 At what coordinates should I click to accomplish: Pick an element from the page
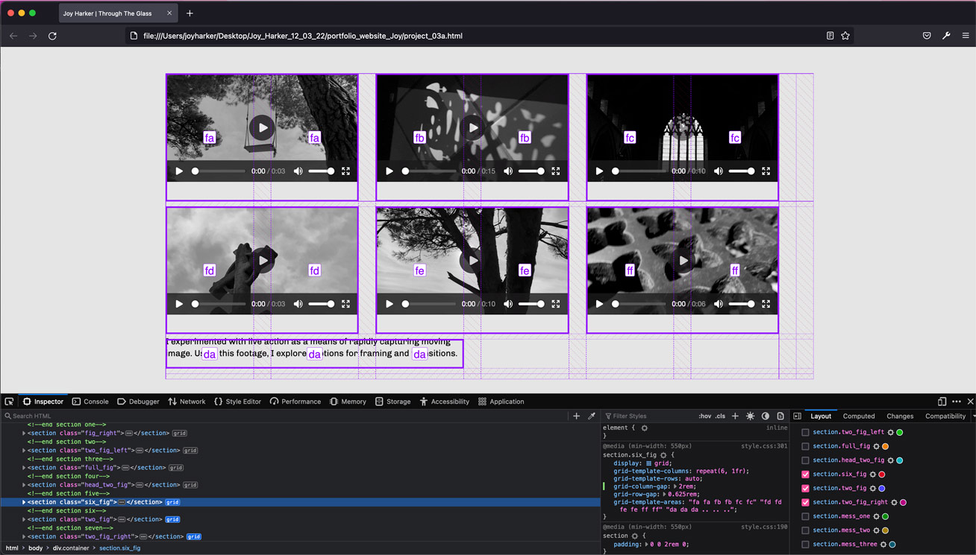9,402
